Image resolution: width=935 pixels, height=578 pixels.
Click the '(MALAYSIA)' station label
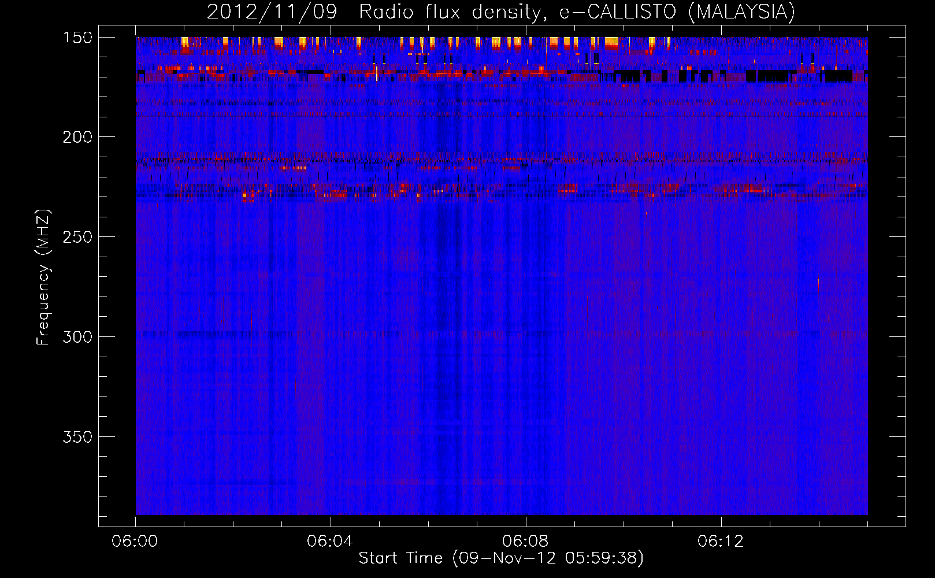coord(743,12)
